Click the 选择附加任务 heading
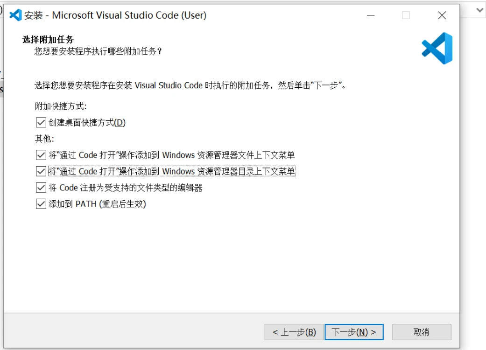The height and width of the screenshot is (350, 486). pyautogui.click(x=48, y=39)
